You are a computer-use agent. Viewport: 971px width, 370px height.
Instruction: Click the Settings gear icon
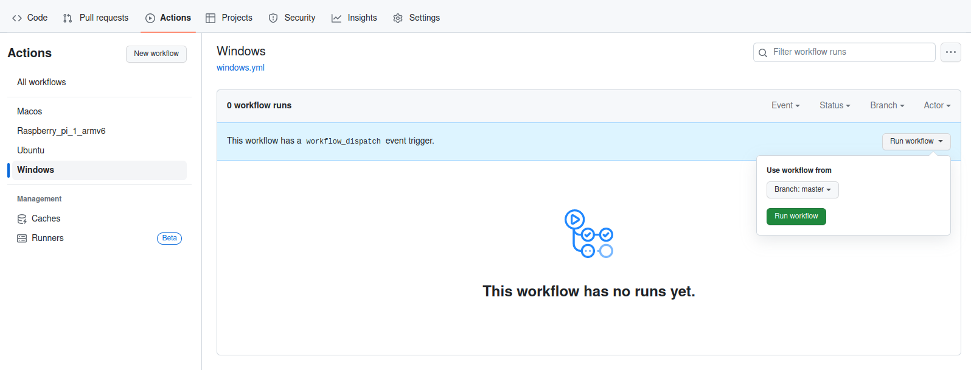point(398,18)
